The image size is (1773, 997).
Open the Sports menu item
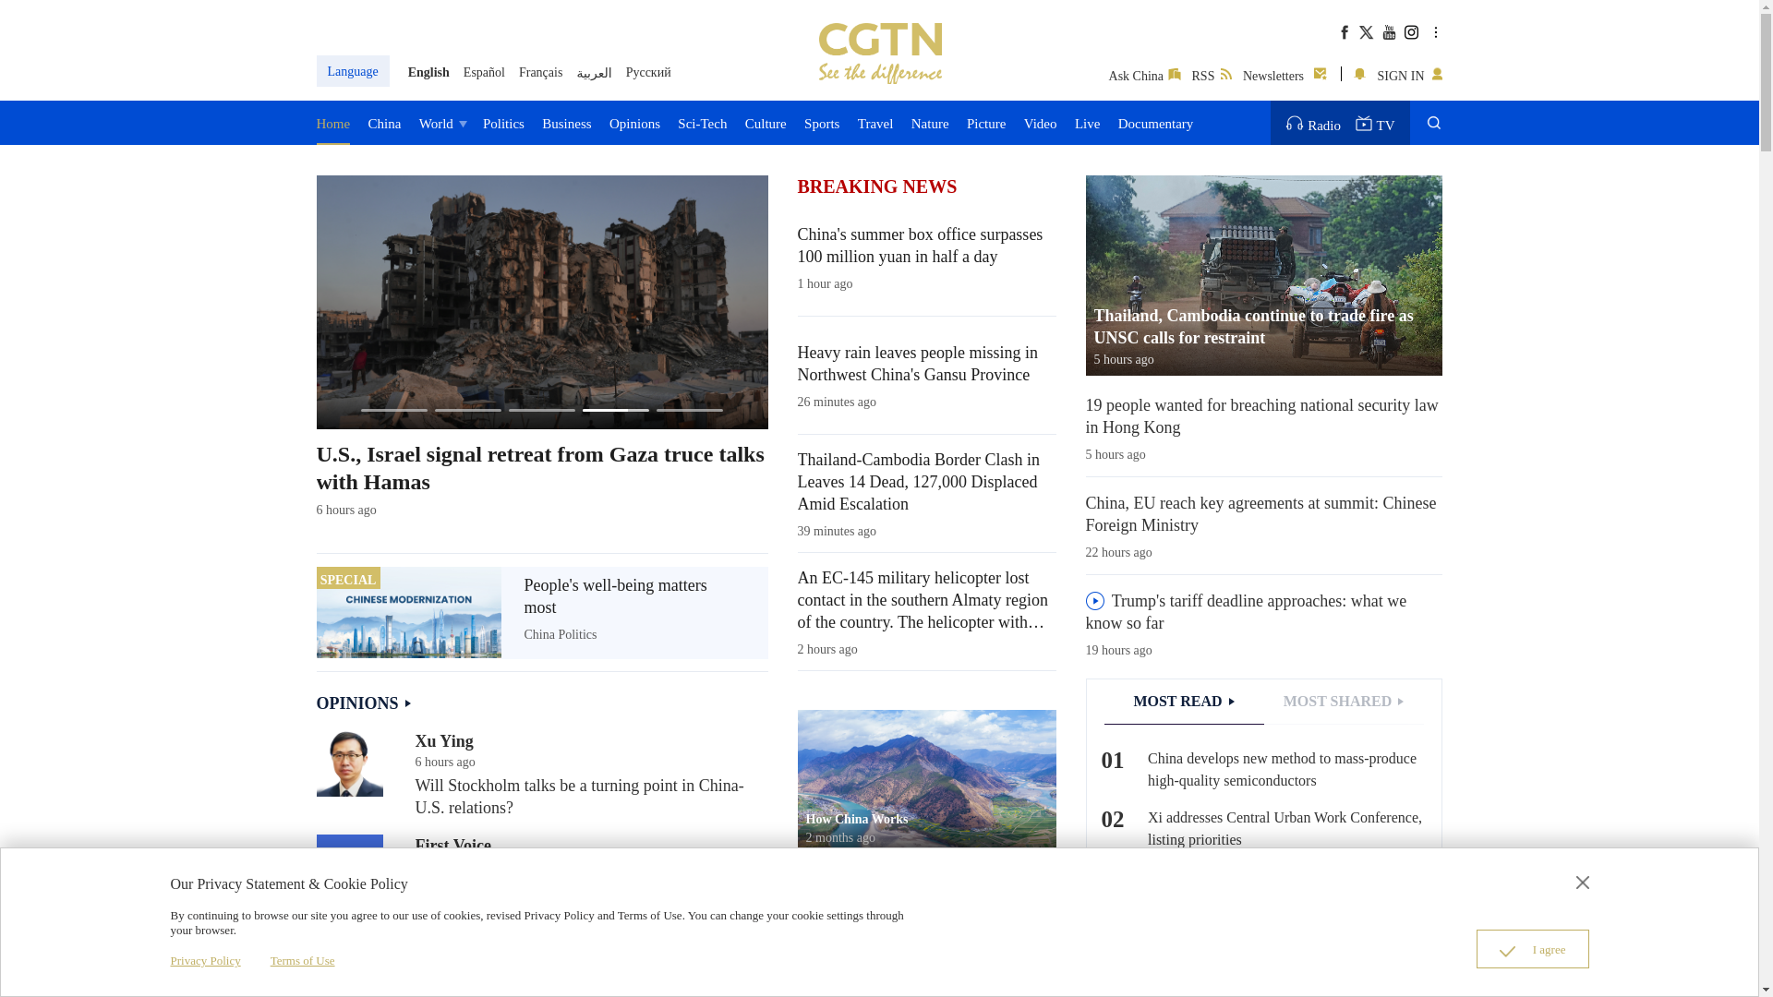pyautogui.click(x=822, y=124)
